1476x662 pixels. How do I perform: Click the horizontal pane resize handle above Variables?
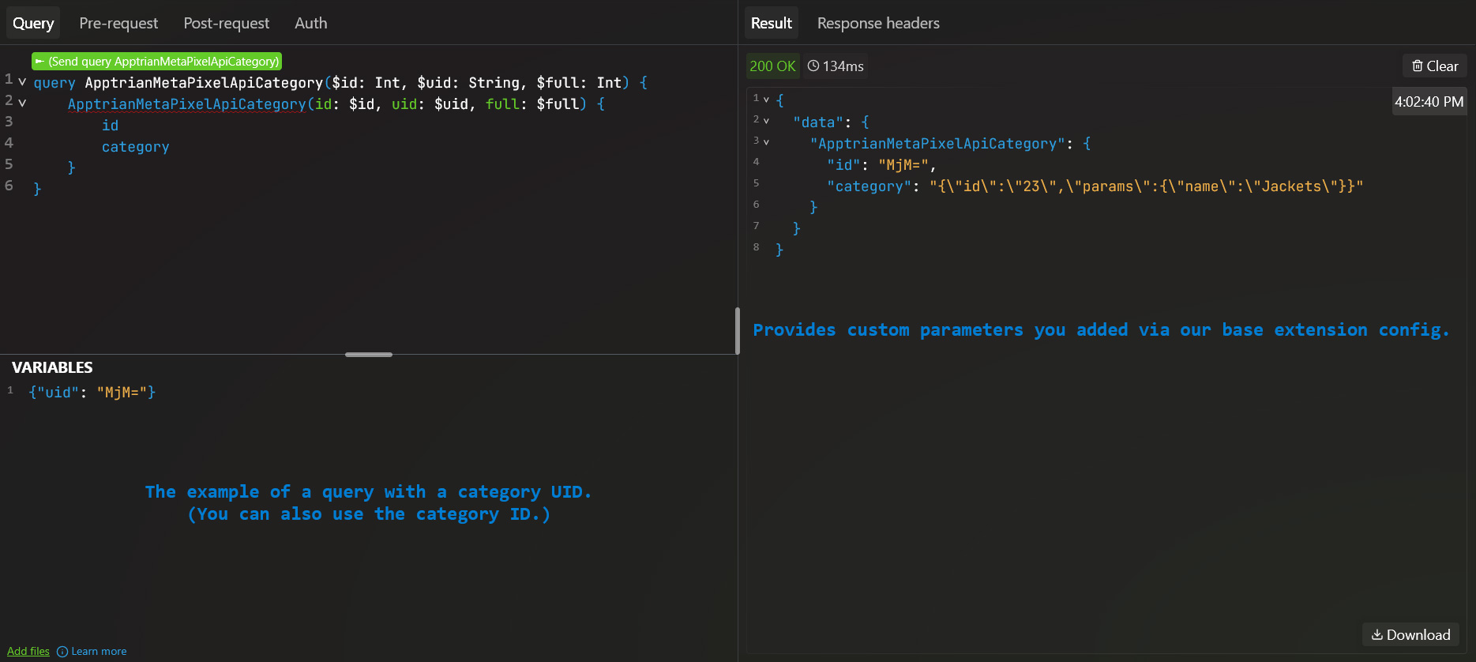(369, 355)
